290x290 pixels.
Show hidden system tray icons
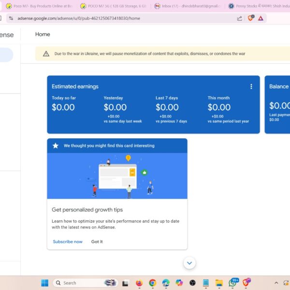(x=276, y=283)
